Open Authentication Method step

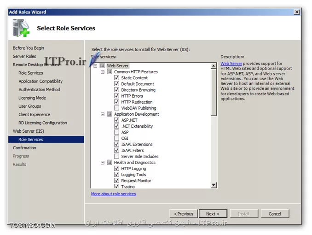tap(39, 90)
